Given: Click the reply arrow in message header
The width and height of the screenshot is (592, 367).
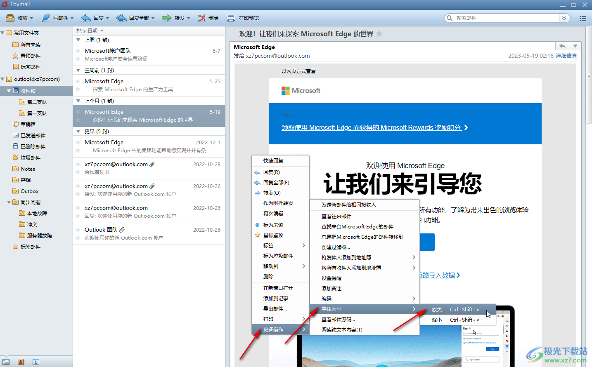Looking at the screenshot, I should pyautogui.click(x=562, y=46).
